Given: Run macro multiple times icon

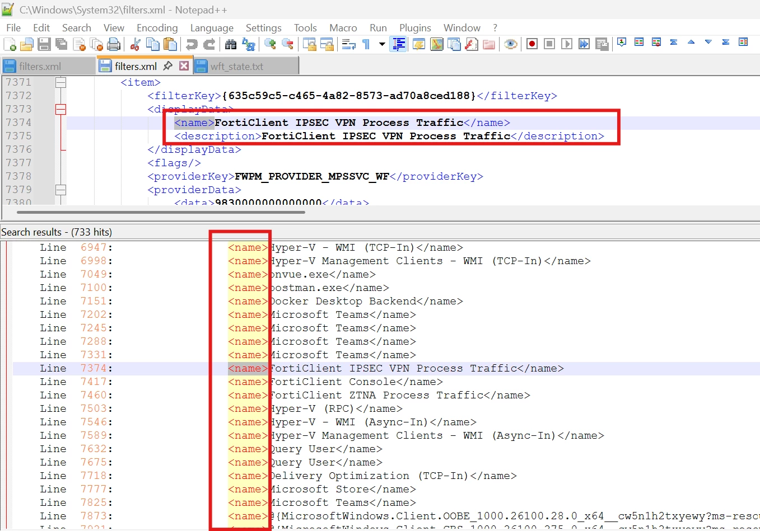Looking at the screenshot, I should click(x=584, y=44).
